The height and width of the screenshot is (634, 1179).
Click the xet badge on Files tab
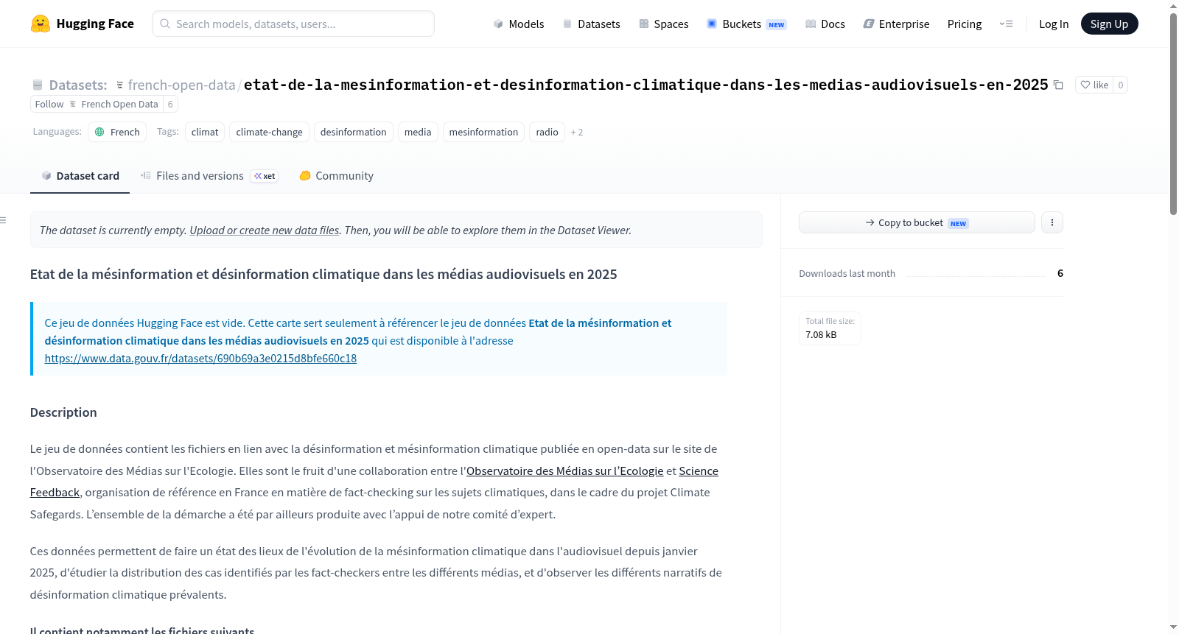(265, 176)
